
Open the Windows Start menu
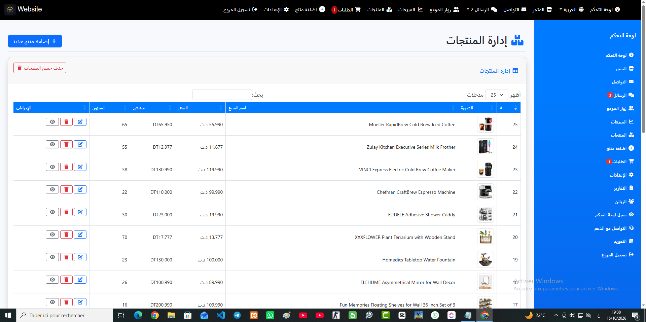[8, 315]
